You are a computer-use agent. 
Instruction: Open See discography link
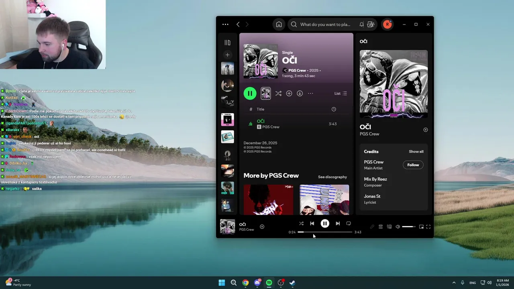tap(332, 177)
